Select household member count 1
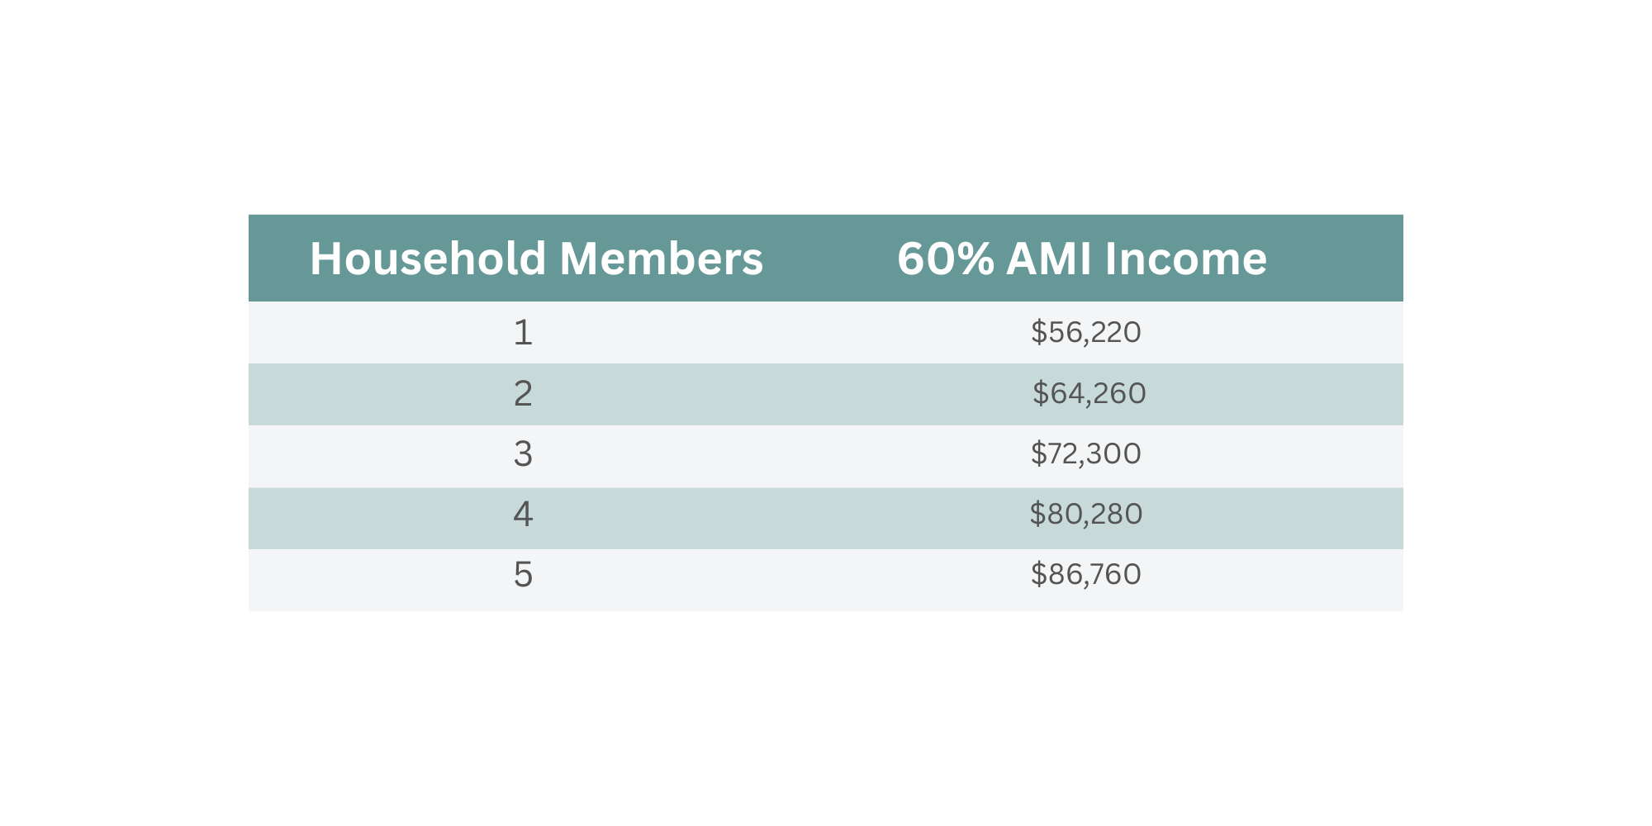The width and height of the screenshot is (1652, 826). (523, 333)
